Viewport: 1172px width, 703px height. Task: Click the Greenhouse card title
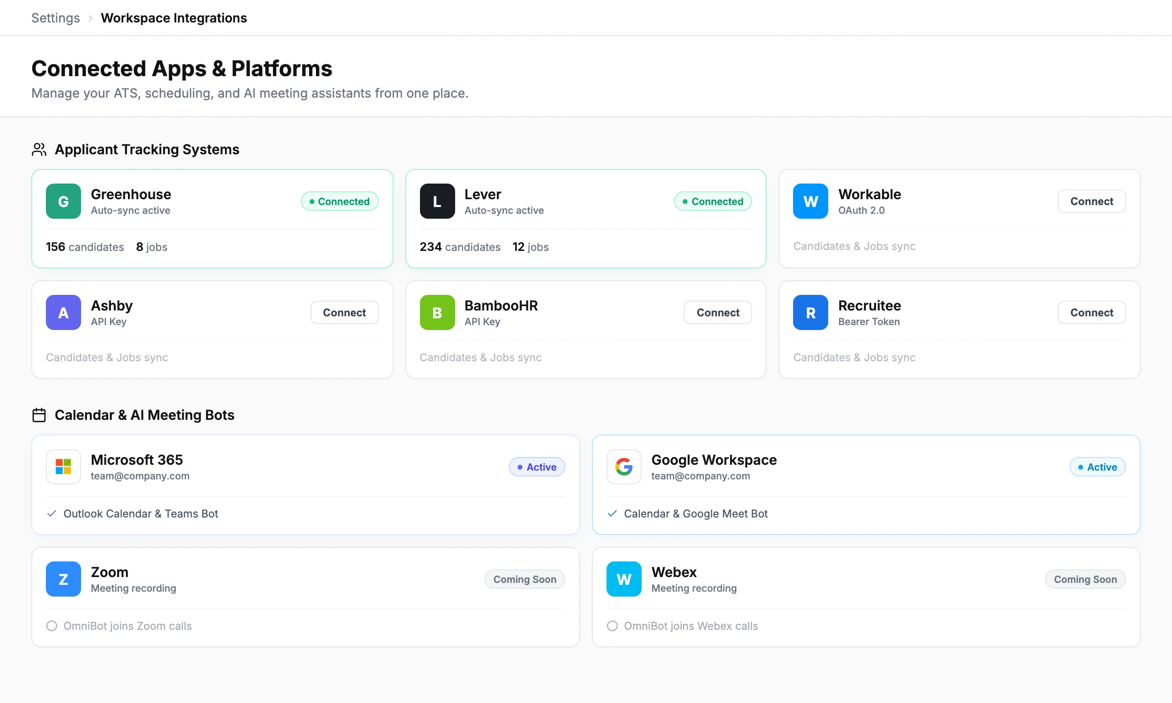coord(131,194)
